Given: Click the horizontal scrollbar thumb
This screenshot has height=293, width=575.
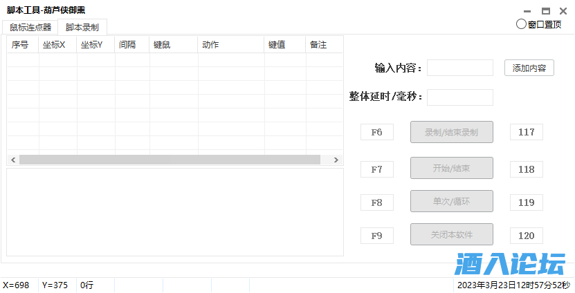Looking at the screenshot, I should [x=170, y=160].
